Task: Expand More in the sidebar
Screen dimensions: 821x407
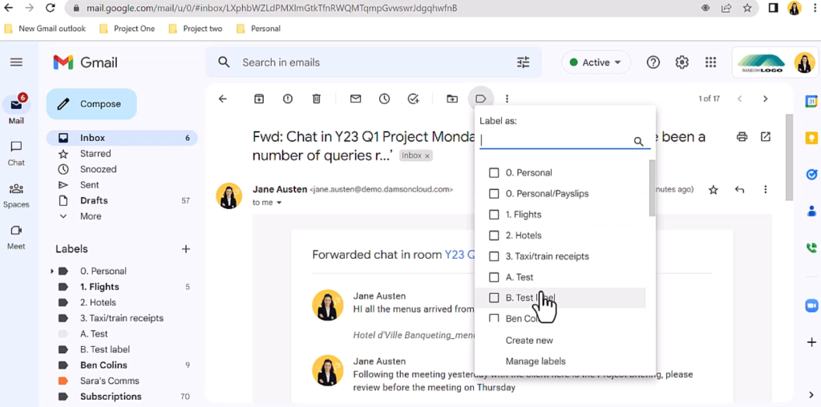Action: [91, 216]
